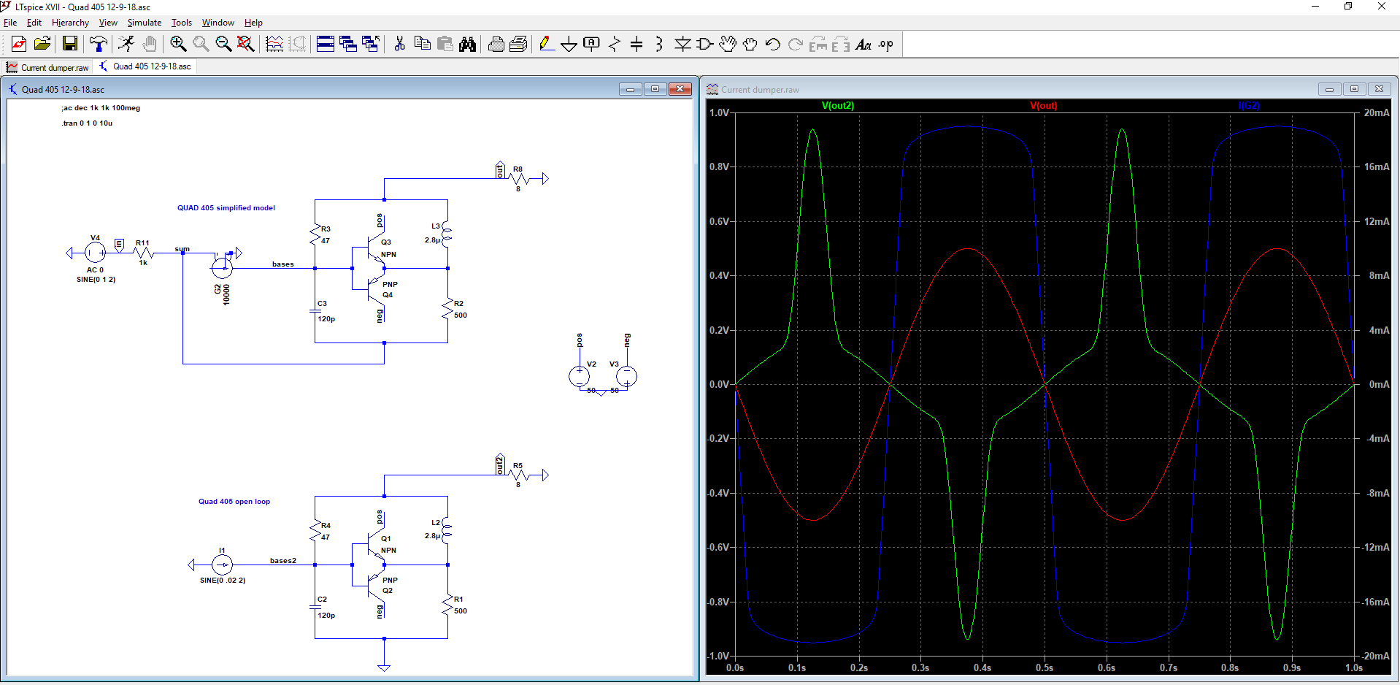This screenshot has width=1400, height=685.
Task: Click the red V(out) trace label
Action: click(x=1043, y=105)
